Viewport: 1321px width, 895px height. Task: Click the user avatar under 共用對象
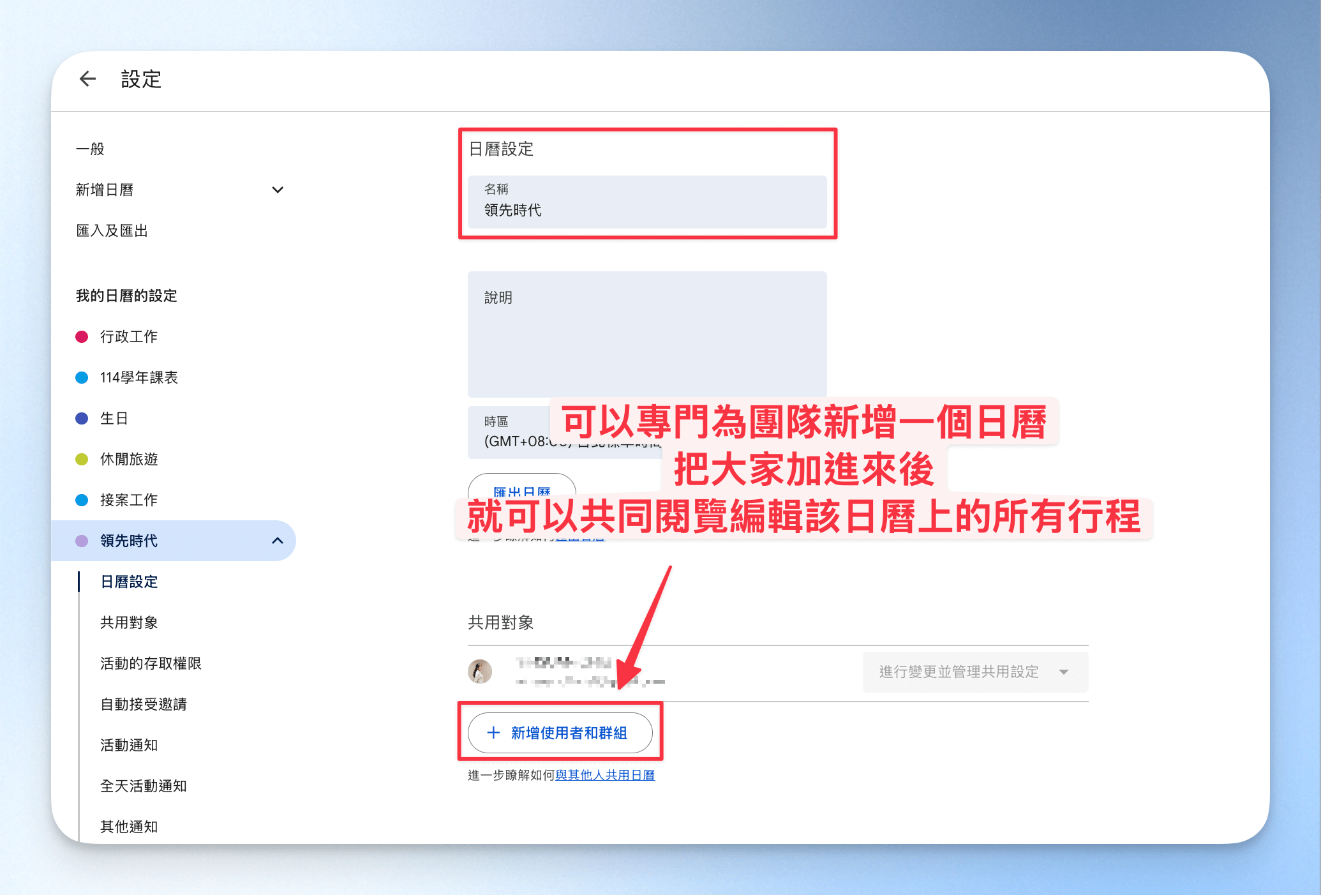click(x=480, y=672)
